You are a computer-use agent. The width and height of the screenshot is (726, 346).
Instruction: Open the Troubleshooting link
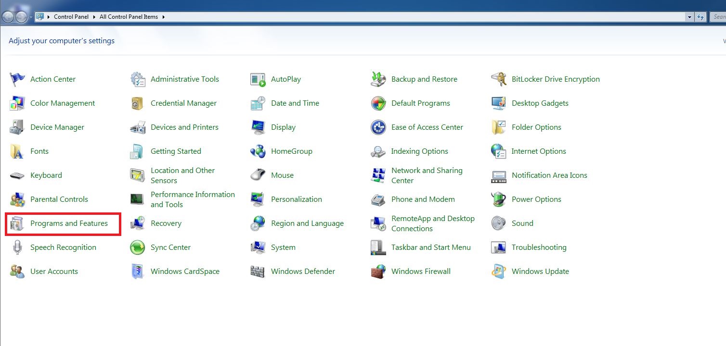pos(539,247)
